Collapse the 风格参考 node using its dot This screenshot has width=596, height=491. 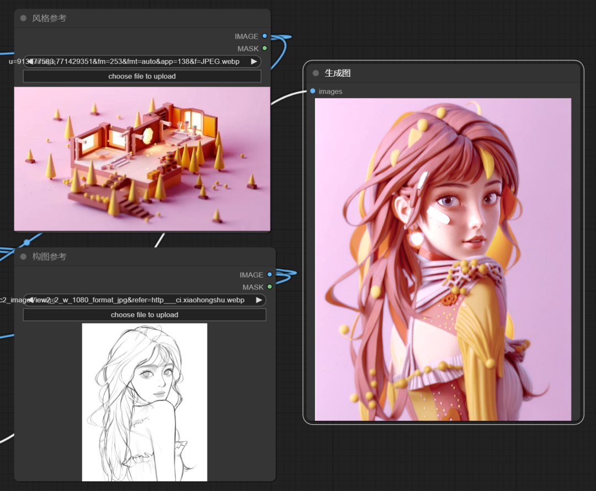(x=23, y=18)
